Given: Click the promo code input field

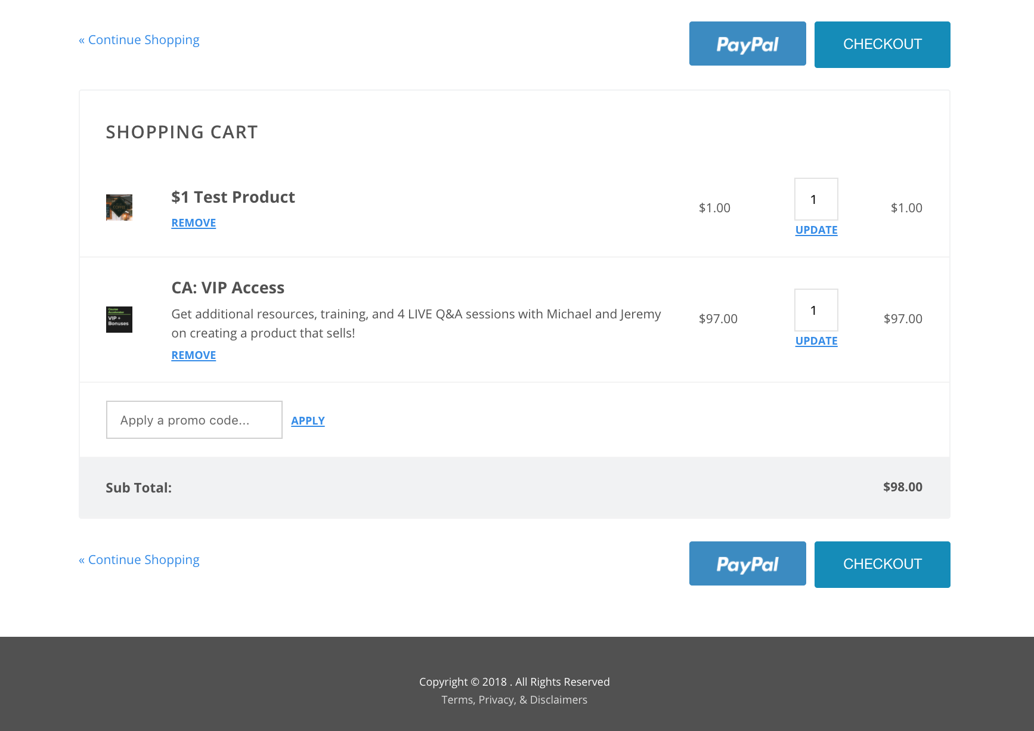Looking at the screenshot, I should pyautogui.click(x=194, y=420).
